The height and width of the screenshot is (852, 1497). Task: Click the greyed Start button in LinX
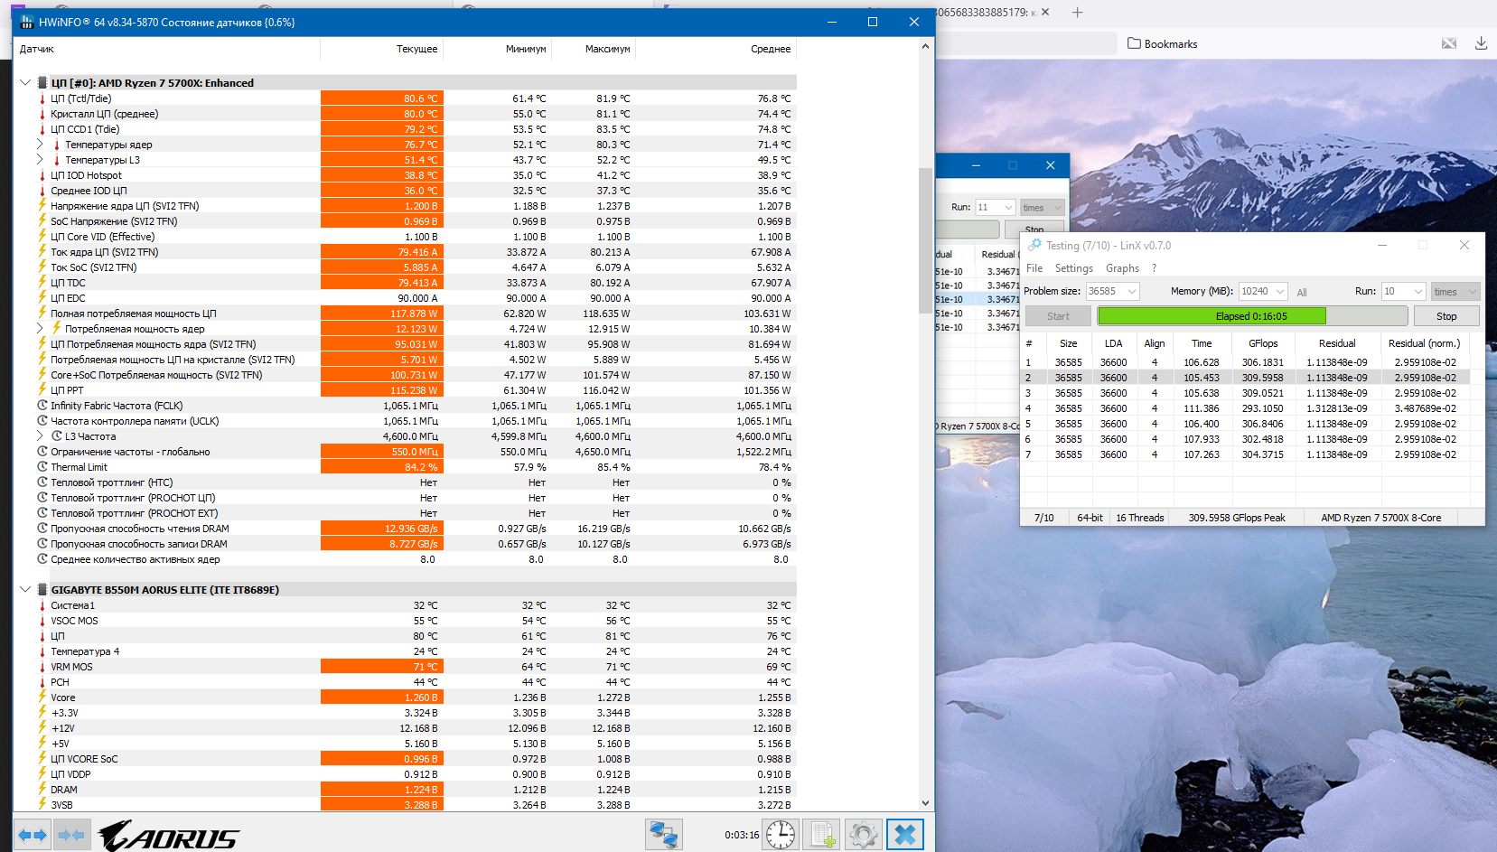[x=1058, y=316]
